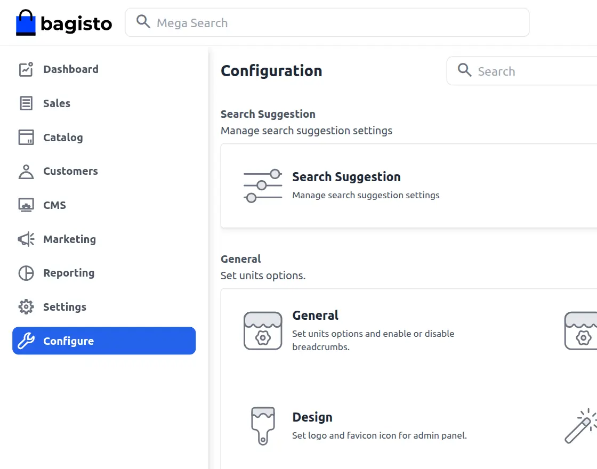Open the Catalog box icon
597x469 pixels.
[25, 137]
